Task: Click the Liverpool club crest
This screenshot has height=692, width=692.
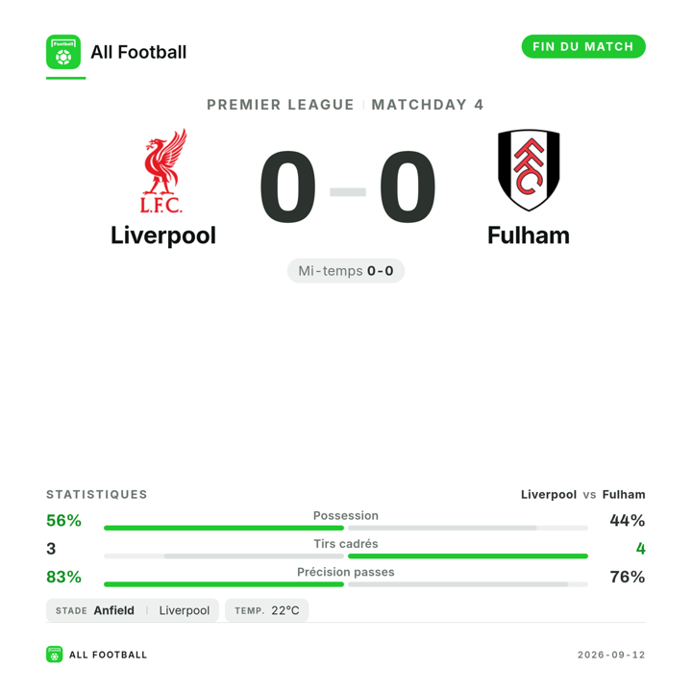Action: coord(163,171)
